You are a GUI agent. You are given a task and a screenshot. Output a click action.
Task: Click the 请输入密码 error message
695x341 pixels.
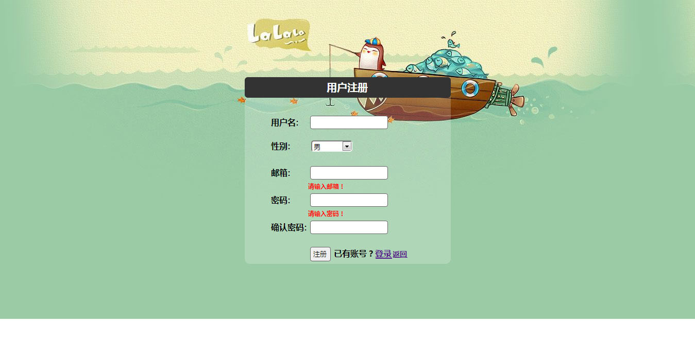click(x=326, y=214)
